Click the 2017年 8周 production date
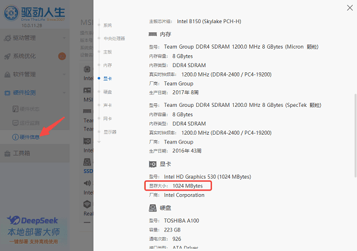This screenshot has height=251, width=357. click(x=185, y=93)
